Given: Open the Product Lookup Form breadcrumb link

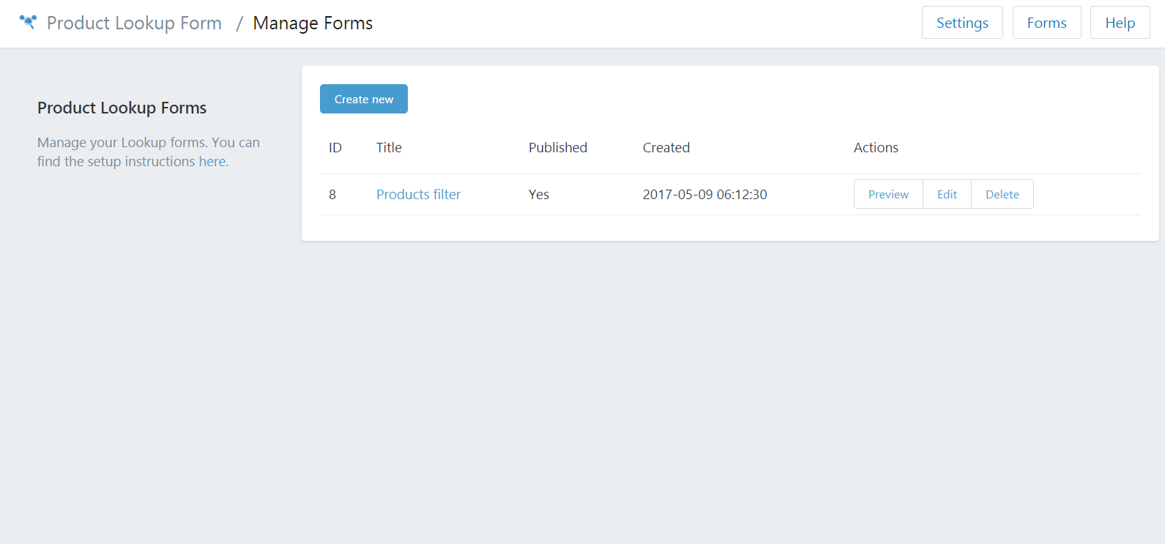Looking at the screenshot, I should (x=134, y=23).
